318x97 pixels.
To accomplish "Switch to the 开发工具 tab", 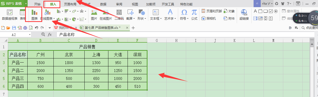I will click(x=168, y=4).
